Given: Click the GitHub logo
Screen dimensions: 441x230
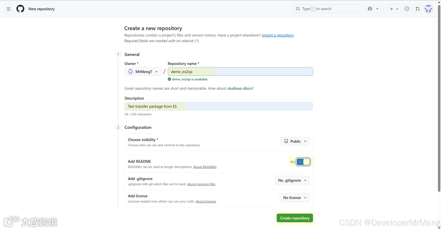Looking at the screenshot, I should [20, 9].
